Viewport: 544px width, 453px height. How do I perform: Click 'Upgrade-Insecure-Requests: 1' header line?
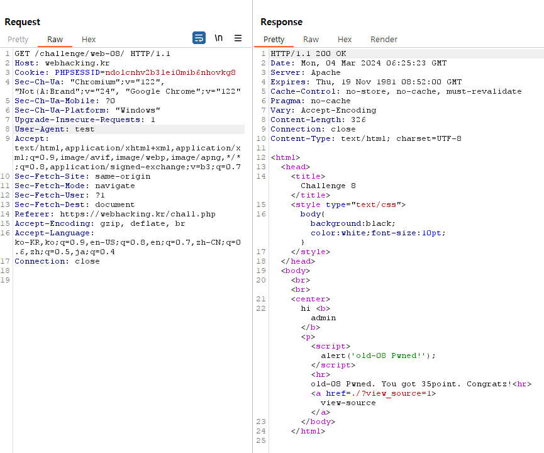tap(85, 120)
